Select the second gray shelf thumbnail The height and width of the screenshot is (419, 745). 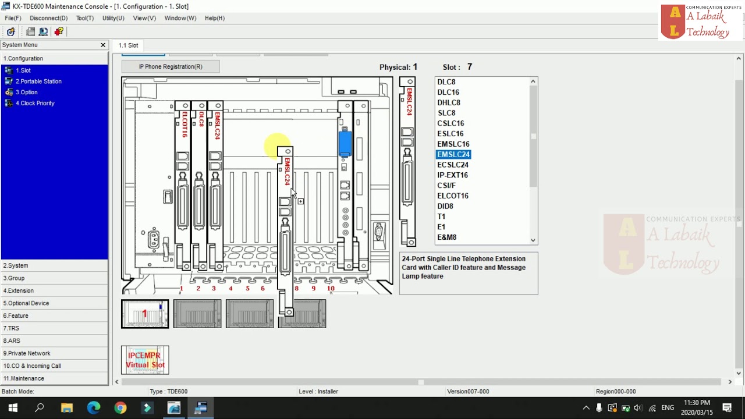click(x=197, y=314)
